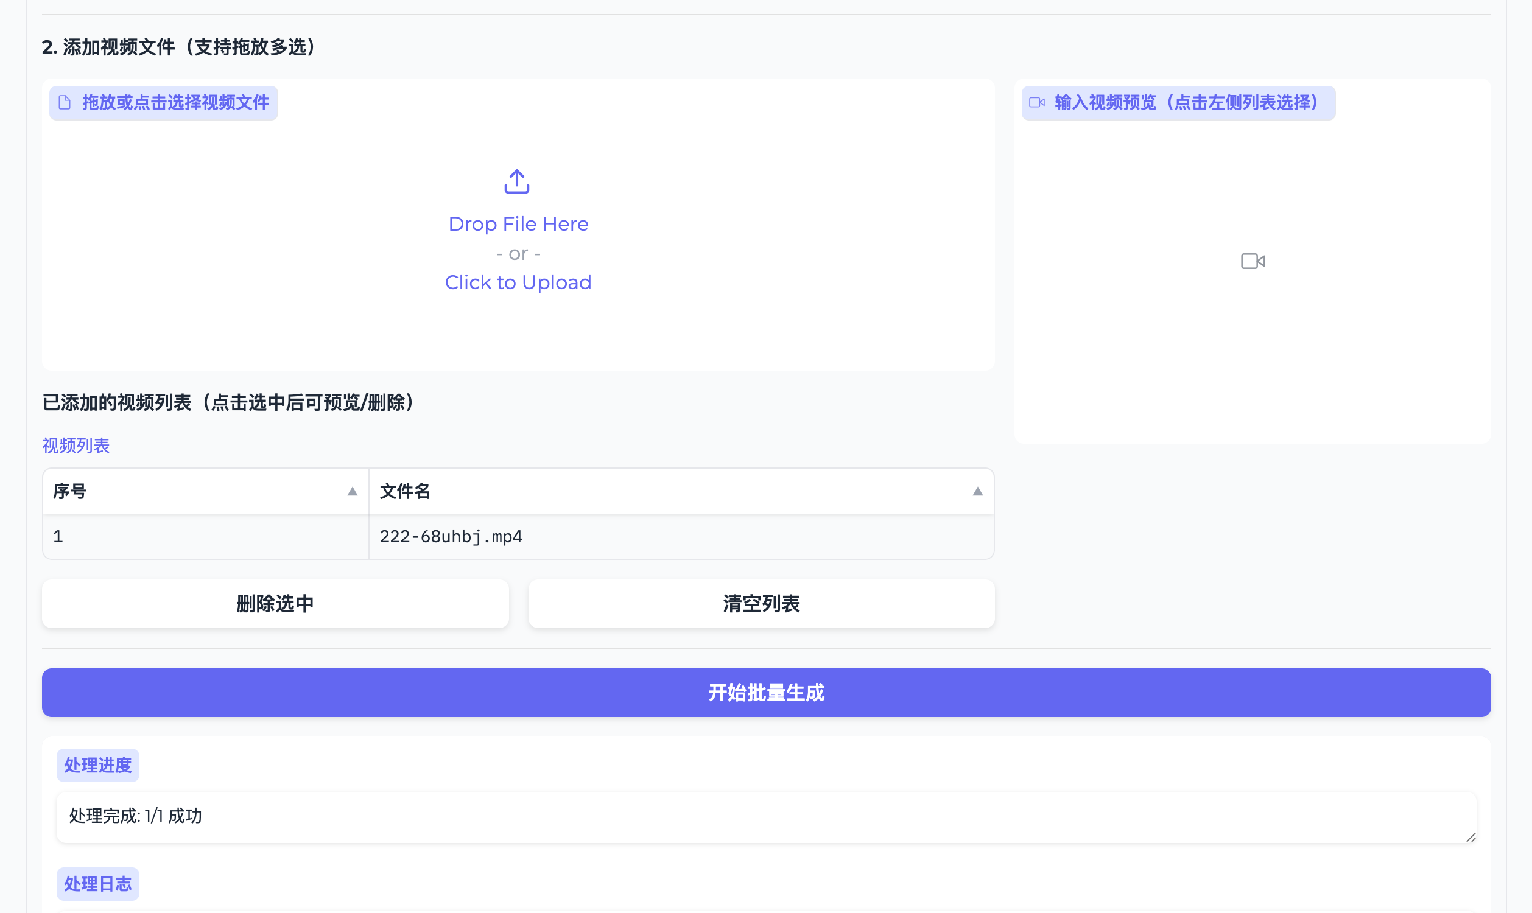Click the video camera placeholder in preview

[1253, 262]
